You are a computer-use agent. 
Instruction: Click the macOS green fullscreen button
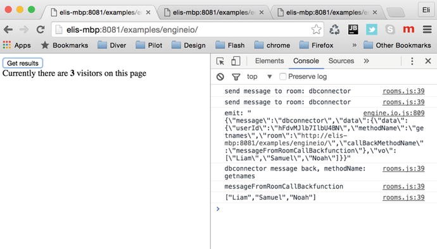pos(32,9)
